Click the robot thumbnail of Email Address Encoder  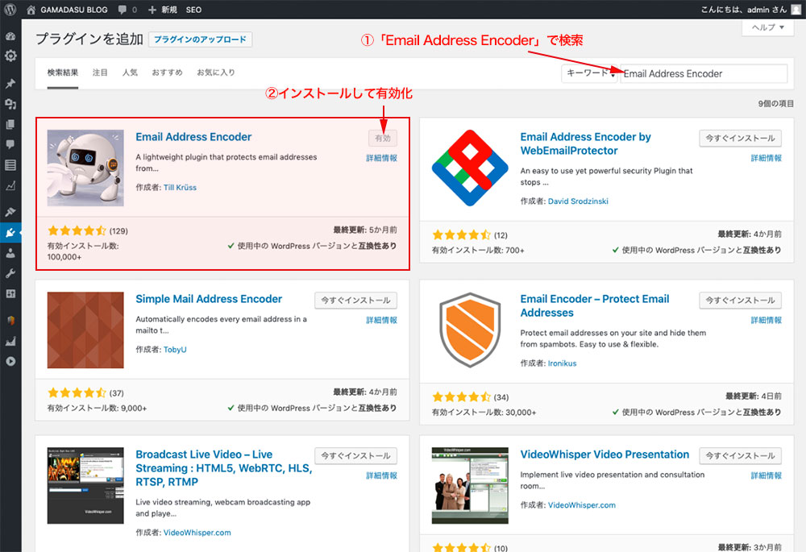85,168
